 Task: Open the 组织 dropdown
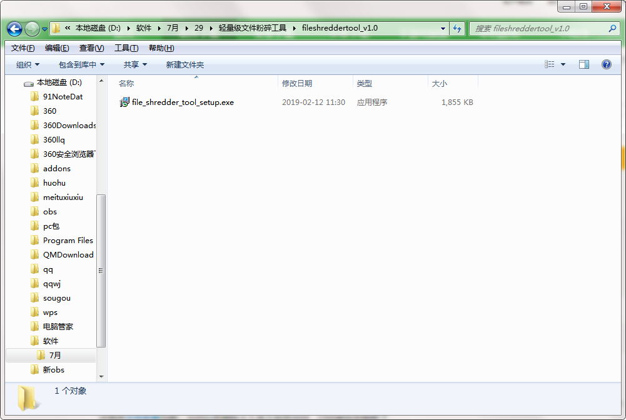[x=28, y=64]
